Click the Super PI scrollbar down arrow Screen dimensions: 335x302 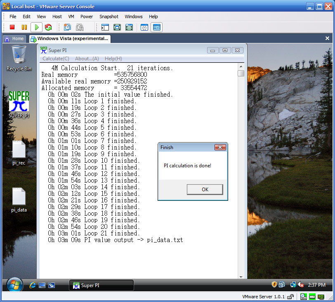pos(241,277)
